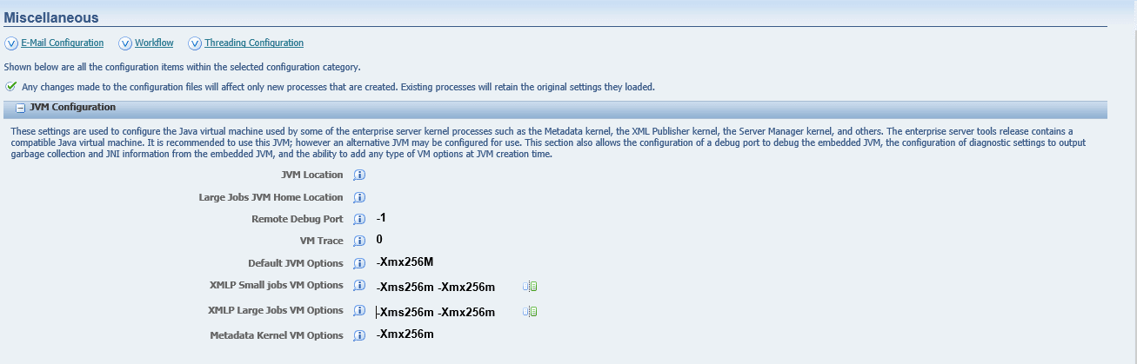Click arrow icon beside E-Mail Configuration
1137x364 pixels.
(10, 43)
